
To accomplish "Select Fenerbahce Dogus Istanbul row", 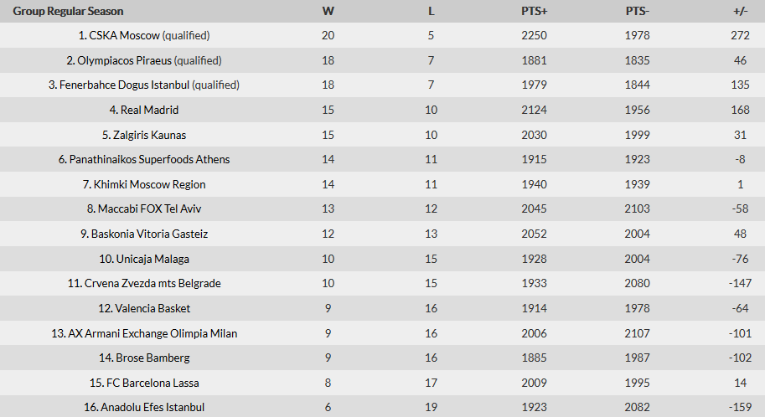I will pyautogui.click(x=382, y=85).
